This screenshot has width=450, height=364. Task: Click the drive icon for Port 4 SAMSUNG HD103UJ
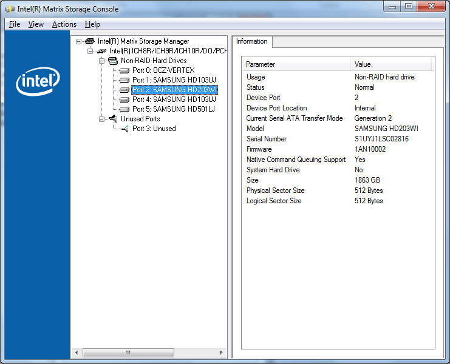click(124, 99)
